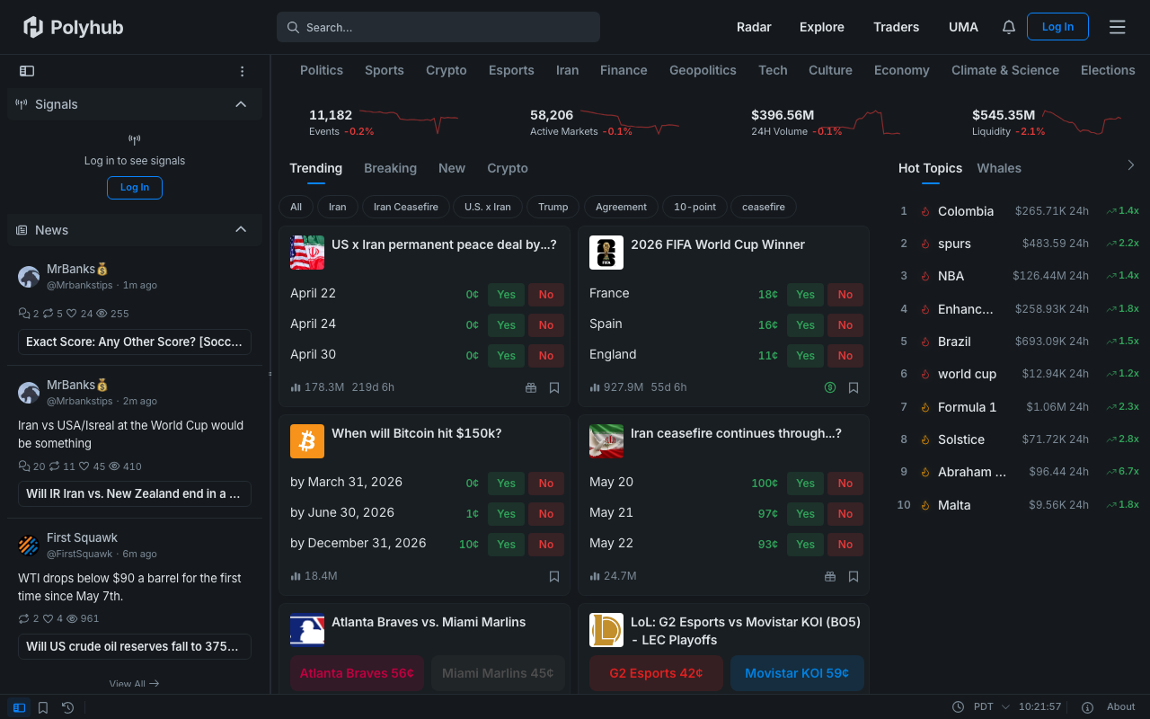The height and width of the screenshot is (719, 1150).
Task: Open the Esports category
Action: [x=511, y=70]
